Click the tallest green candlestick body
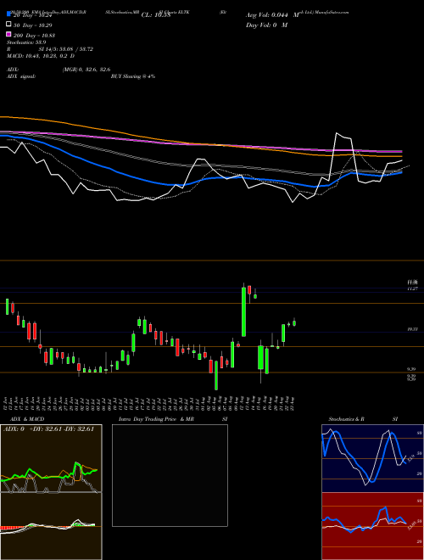This screenshot has width=424, height=560. coord(243,311)
